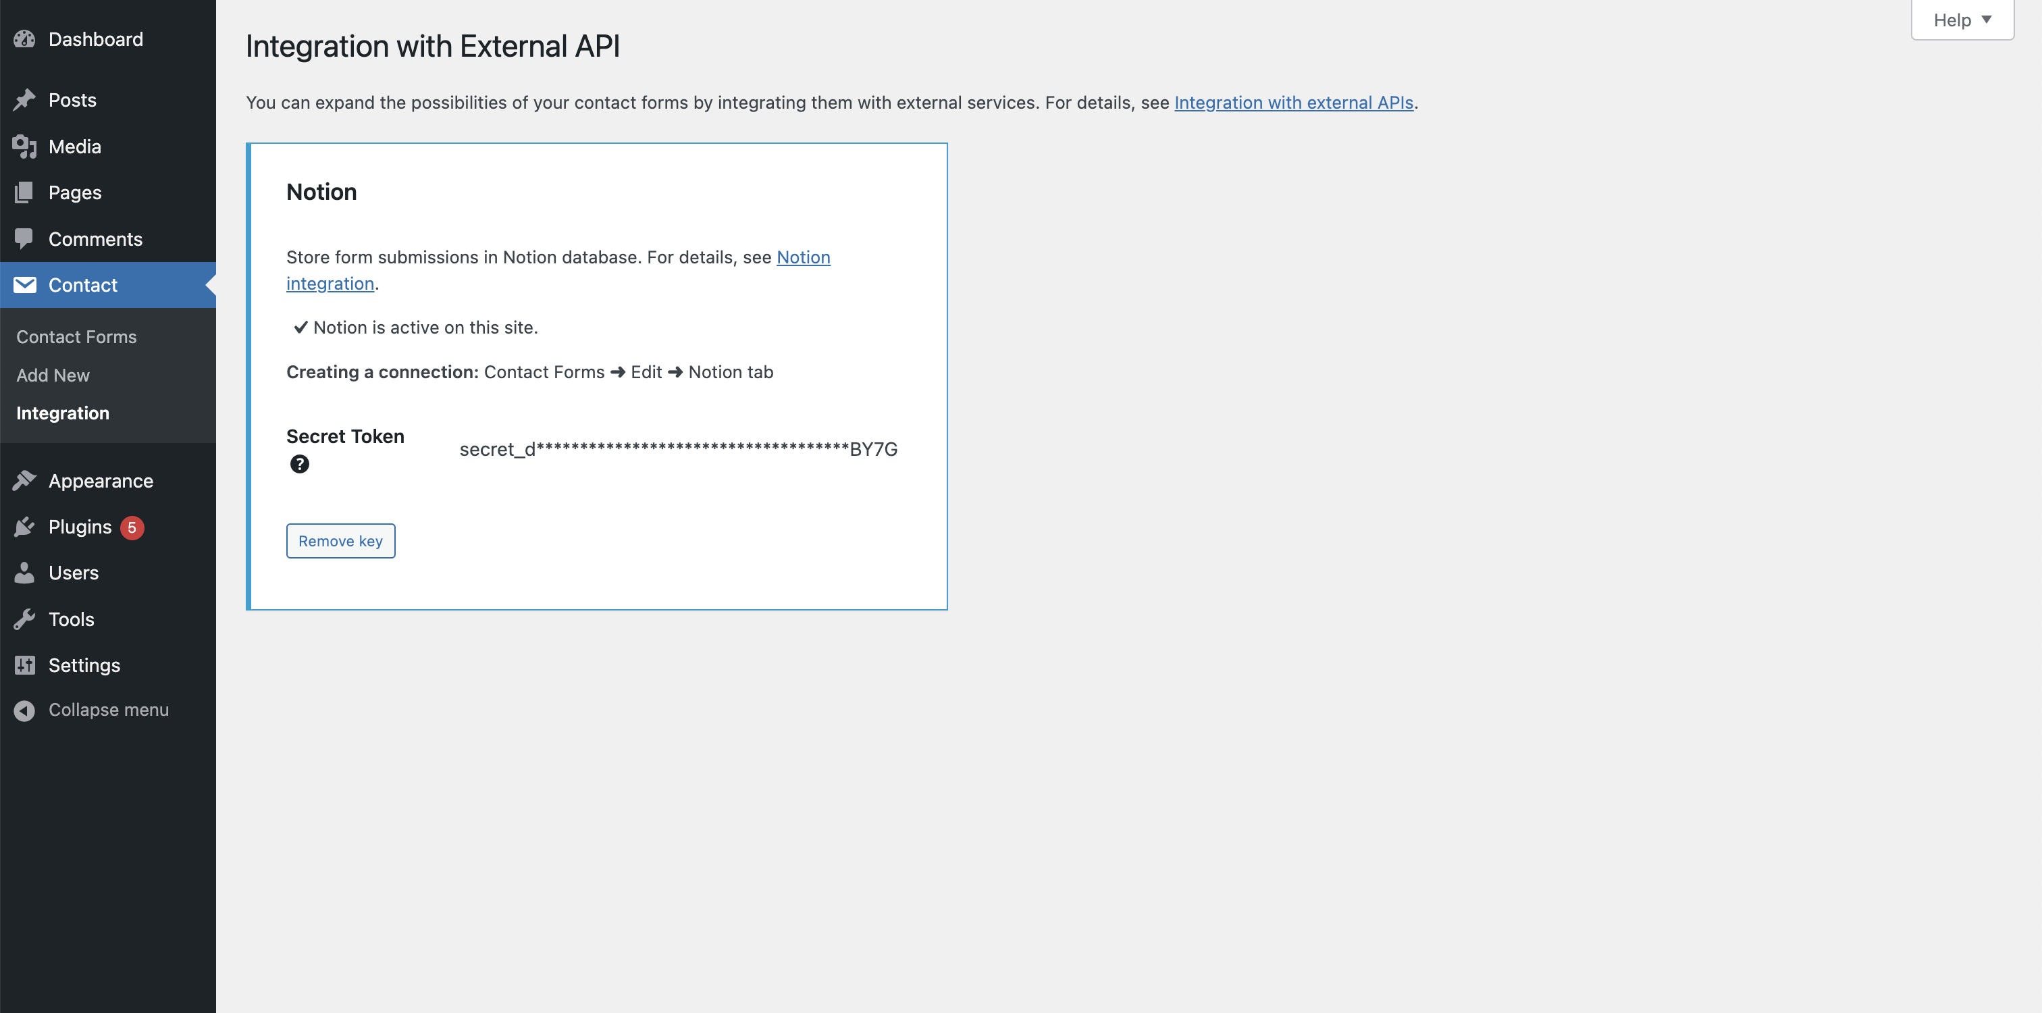Viewport: 2042px width, 1013px height.
Task: Click the Tools wrench icon
Action: point(24,619)
